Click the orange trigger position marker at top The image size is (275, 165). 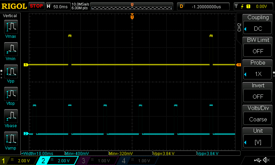click(132, 16)
